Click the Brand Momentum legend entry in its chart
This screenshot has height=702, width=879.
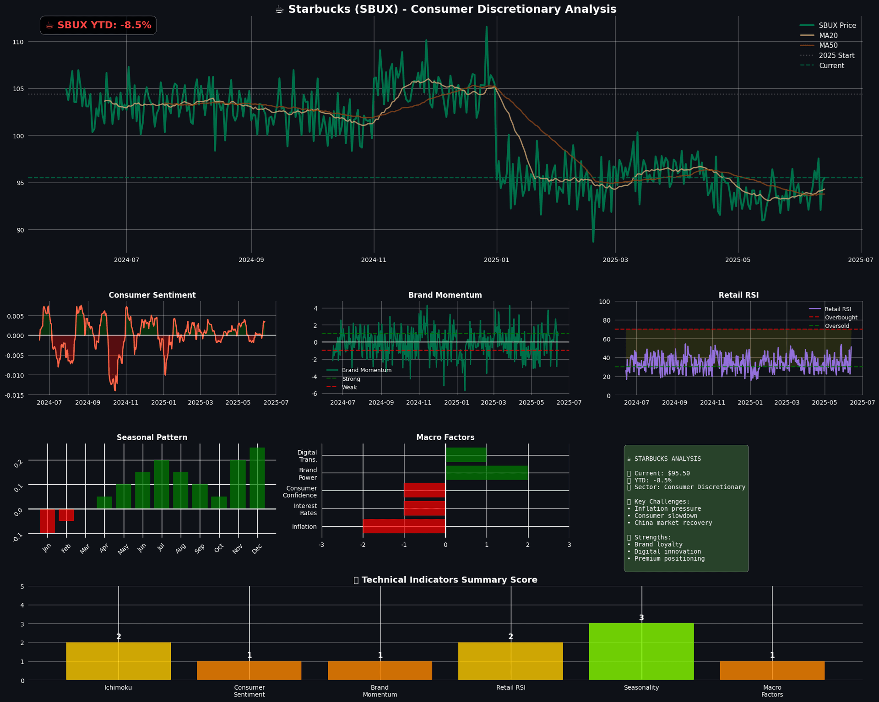[359, 370]
